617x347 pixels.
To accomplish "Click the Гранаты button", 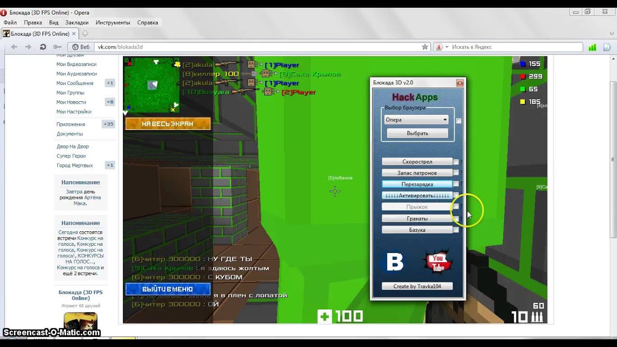I will [x=417, y=218].
